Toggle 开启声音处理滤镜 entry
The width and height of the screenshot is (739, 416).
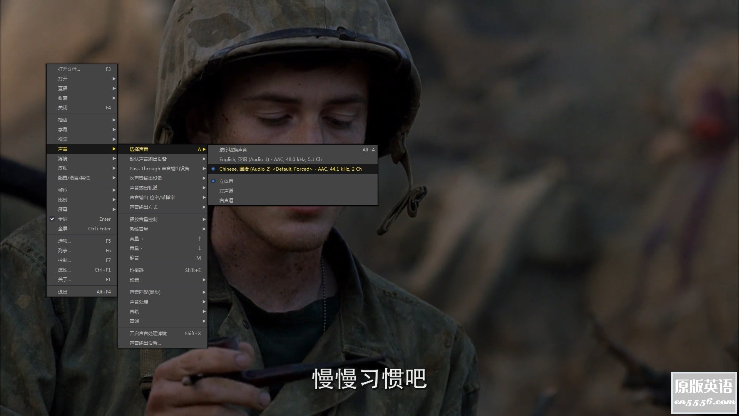click(163, 333)
